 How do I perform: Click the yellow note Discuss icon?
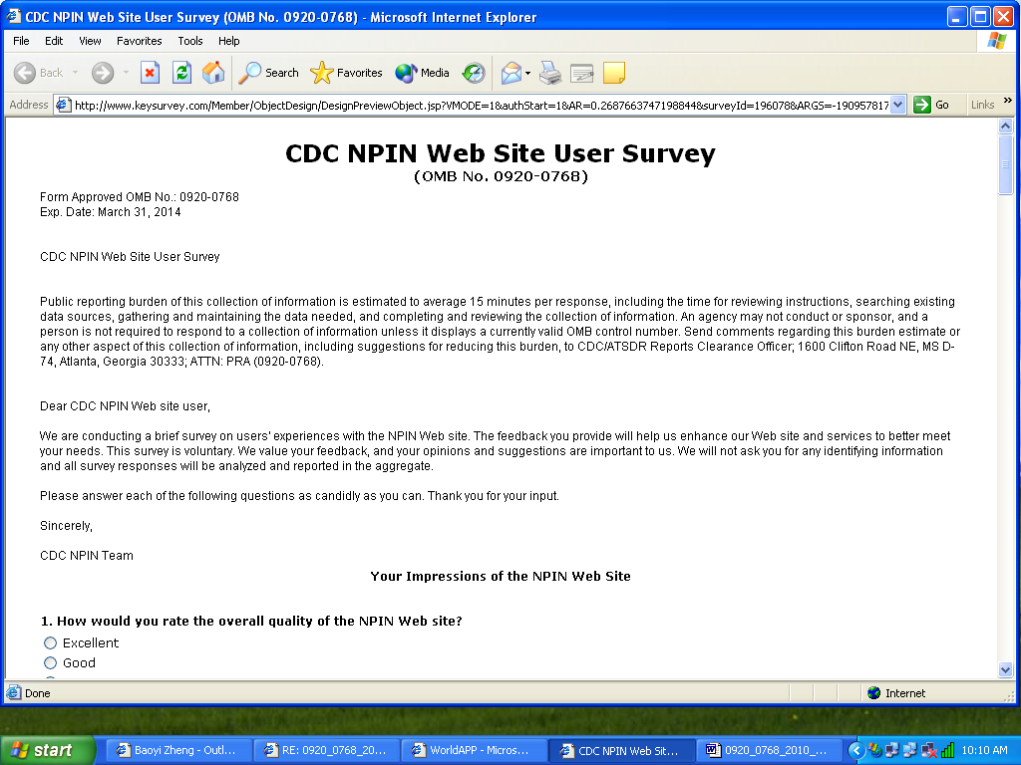[614, 73]
